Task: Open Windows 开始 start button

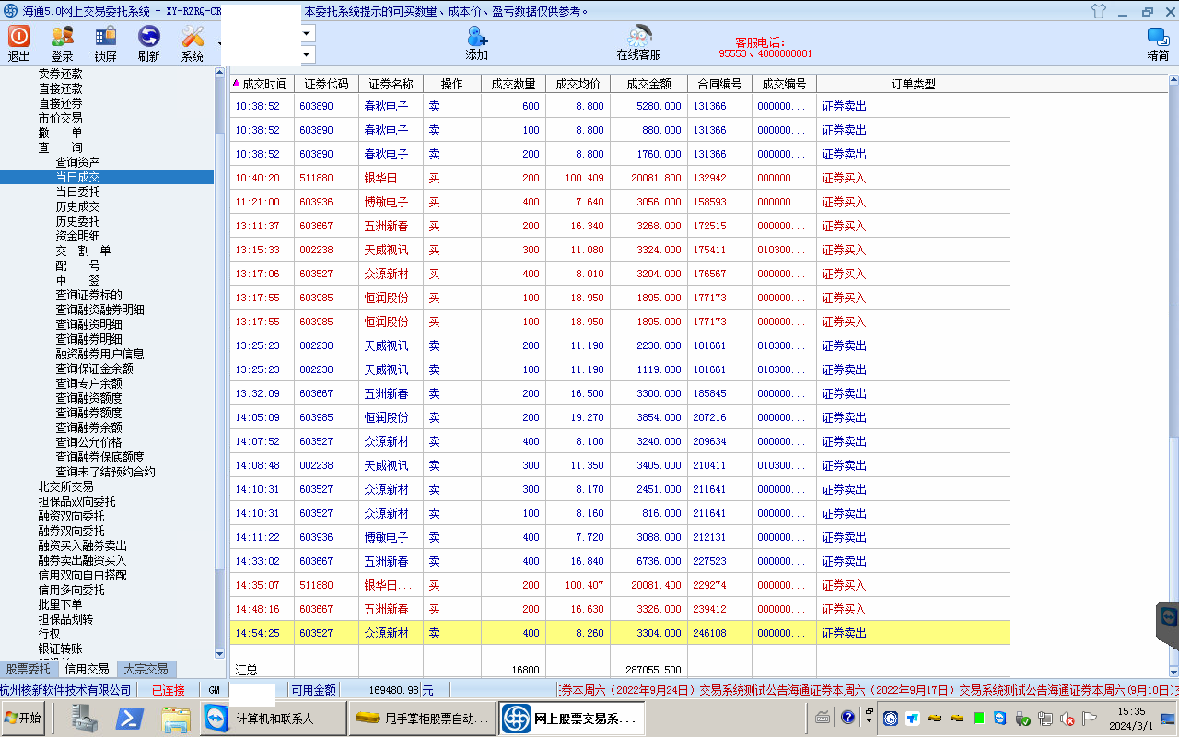Action: 23,719
